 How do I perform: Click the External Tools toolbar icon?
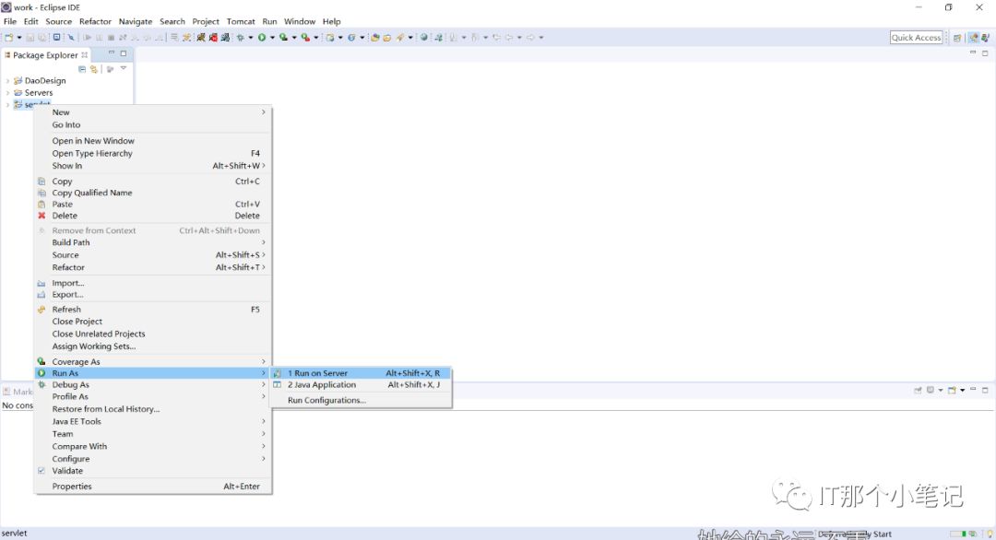[x=305, y=38]
